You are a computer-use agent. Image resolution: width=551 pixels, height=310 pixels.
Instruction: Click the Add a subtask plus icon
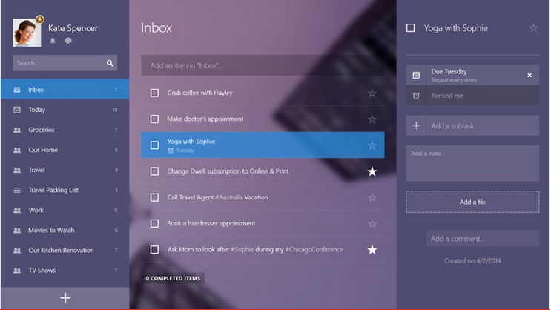(416, 125)
